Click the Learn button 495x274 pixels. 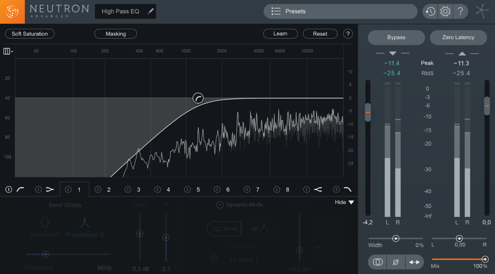pyautogui.click(x=280, y=34)
